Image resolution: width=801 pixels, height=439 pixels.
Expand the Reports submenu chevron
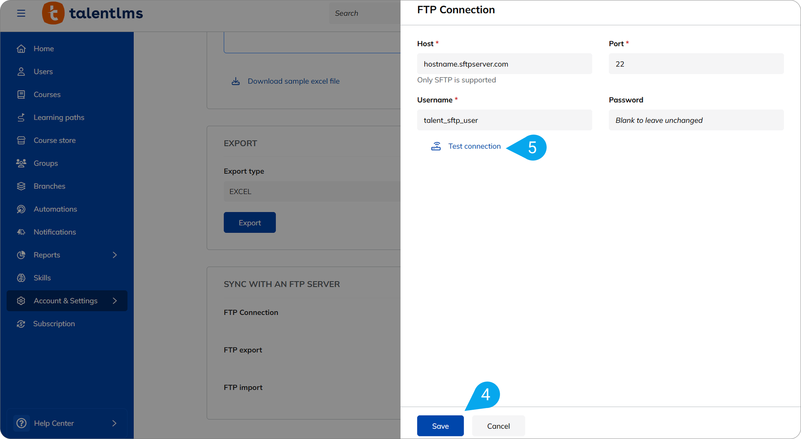tap(115, 255)
